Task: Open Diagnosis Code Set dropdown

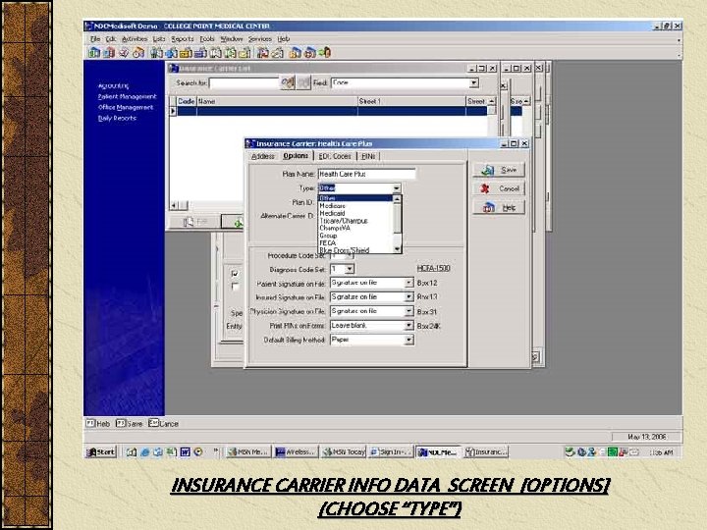Action: [350, 269]
